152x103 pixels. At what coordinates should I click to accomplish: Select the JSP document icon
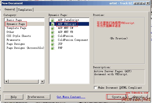pos(53,44)
